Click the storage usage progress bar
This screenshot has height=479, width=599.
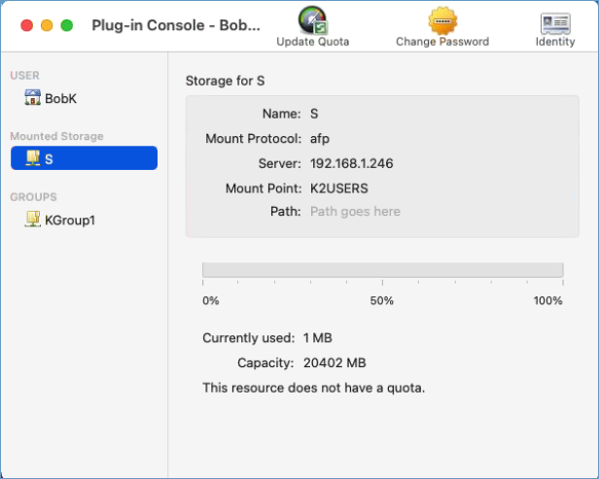tap(382, 271)
